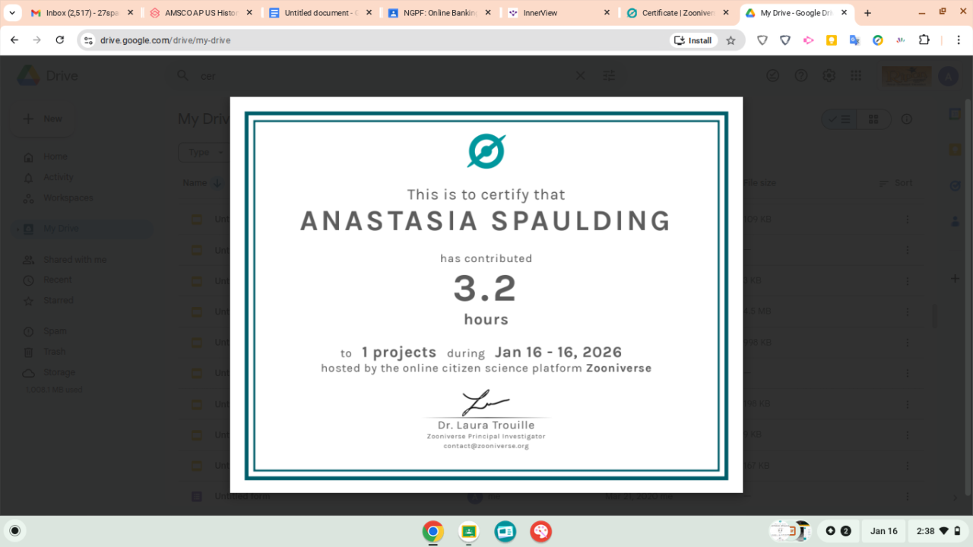
Task: Switch to the Untitled document tab
Action: (x=319, y=13)
